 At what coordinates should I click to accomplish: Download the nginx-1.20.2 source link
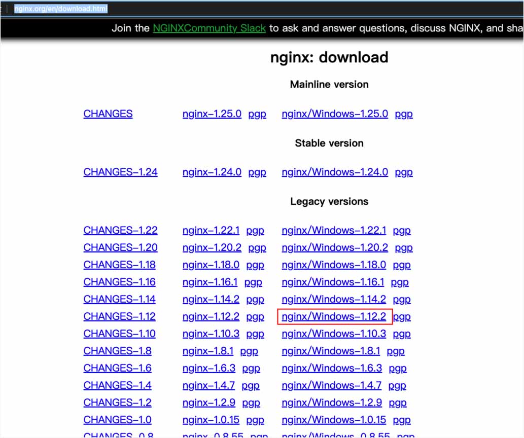212,247
